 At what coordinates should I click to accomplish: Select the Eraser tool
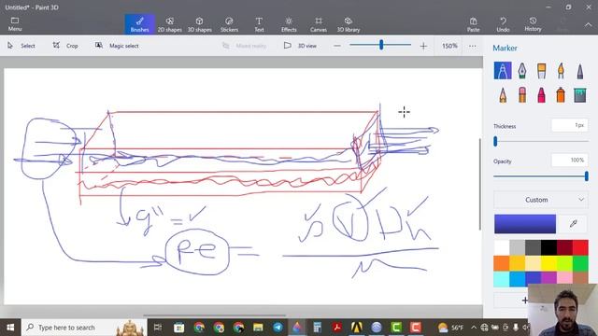(x=522, y=95)
